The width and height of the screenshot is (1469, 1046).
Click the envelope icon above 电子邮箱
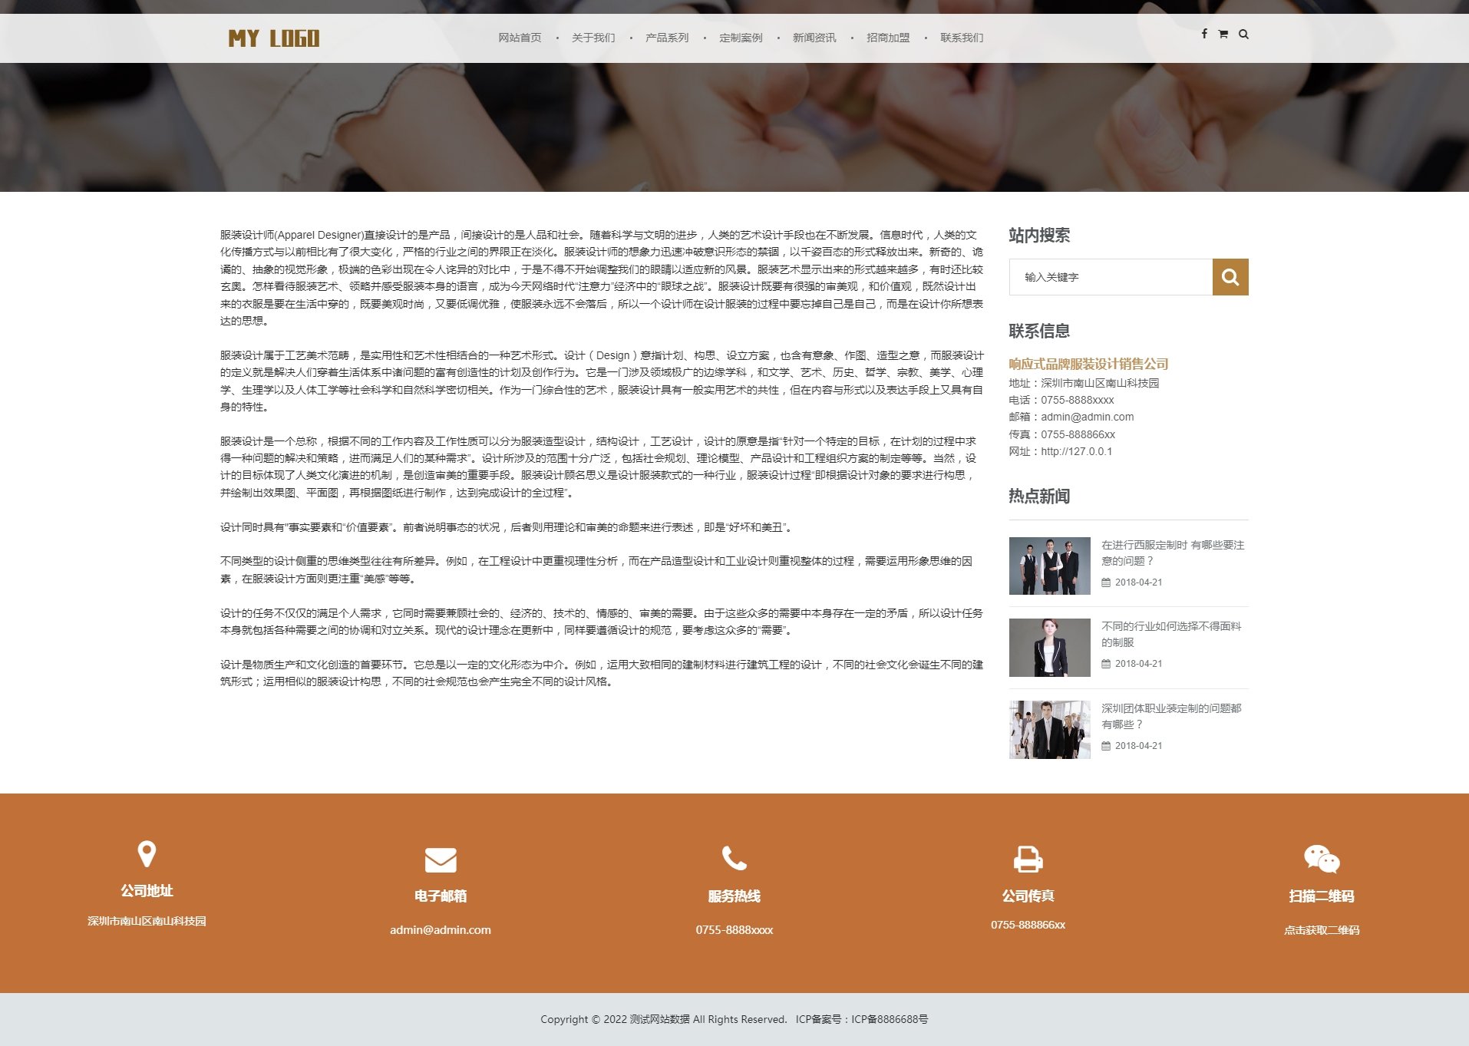tap(441, 859)
